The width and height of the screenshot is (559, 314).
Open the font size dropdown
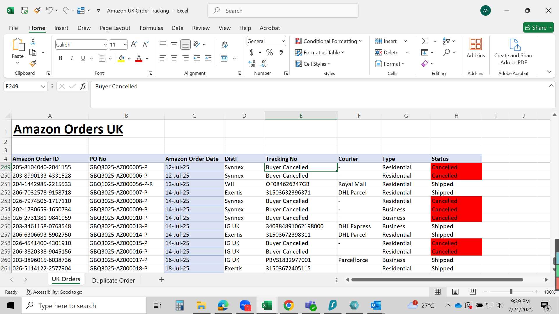click(x=125, y=45)
